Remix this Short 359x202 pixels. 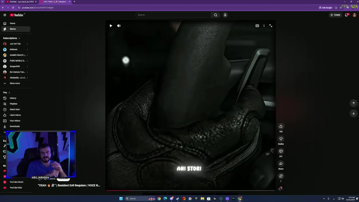click(x=281, y=176)
